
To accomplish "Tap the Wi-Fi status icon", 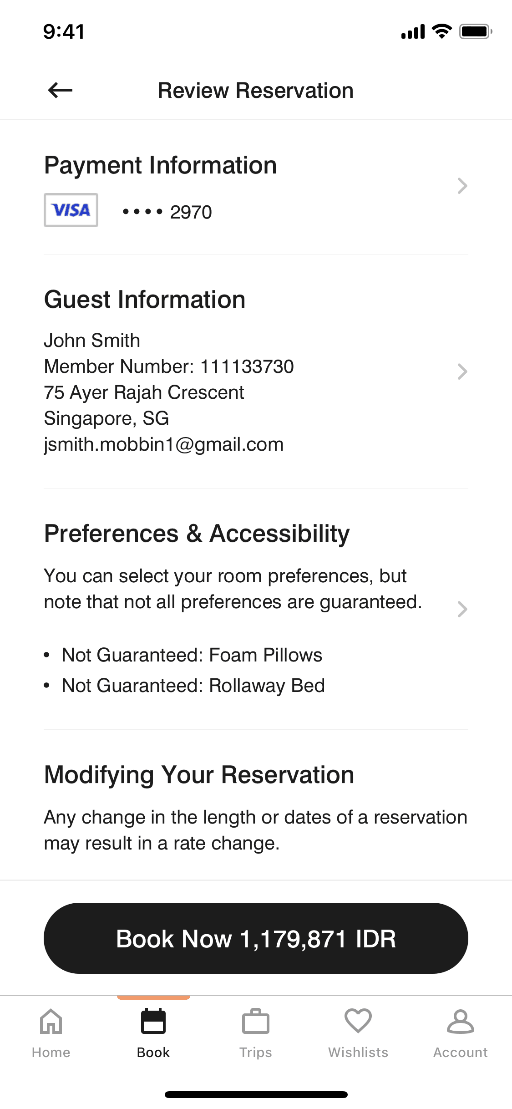I will pyautogui.click(x=441, y=31).
